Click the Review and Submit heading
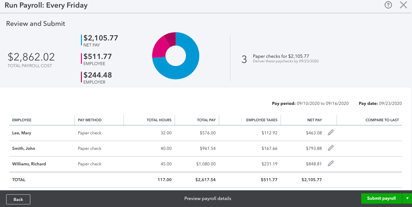412x207 pixels. [x=36, y=24]
